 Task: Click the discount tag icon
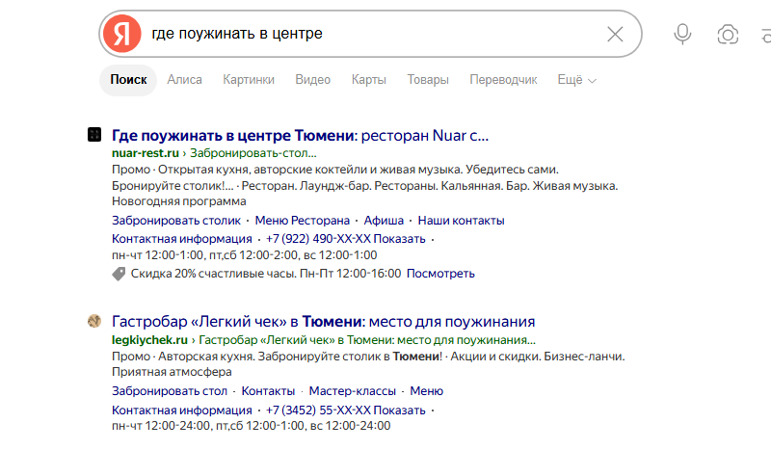tap(119, 274)
